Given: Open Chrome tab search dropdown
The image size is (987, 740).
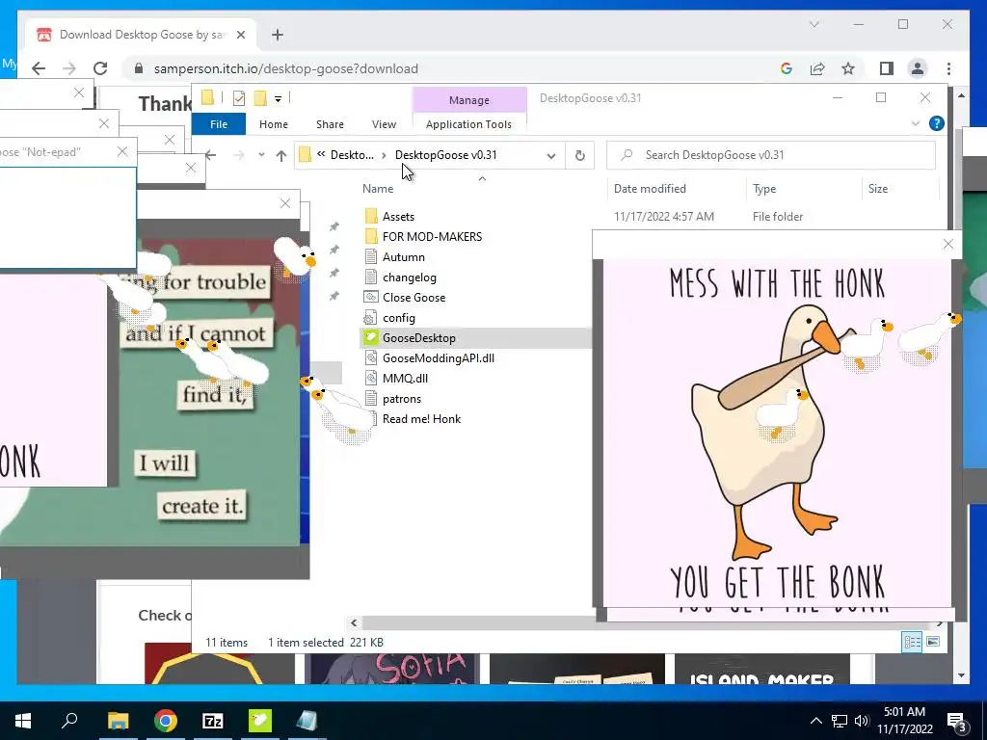Looking at the screenshot, I should (814, 24).
